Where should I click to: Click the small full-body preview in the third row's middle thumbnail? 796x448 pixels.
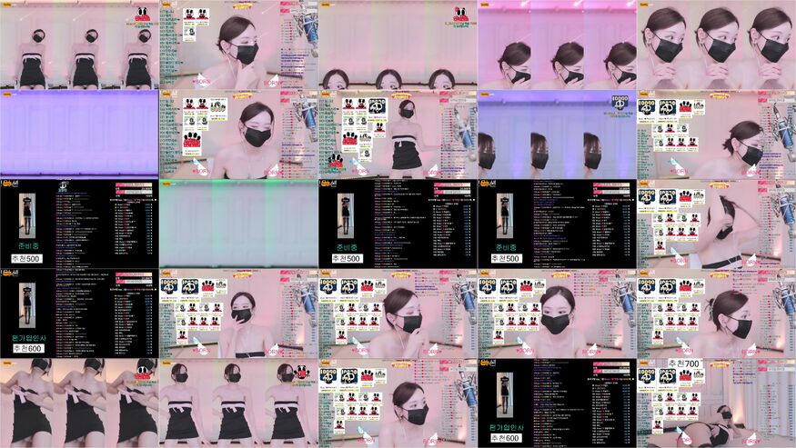[x=345, y=216]
